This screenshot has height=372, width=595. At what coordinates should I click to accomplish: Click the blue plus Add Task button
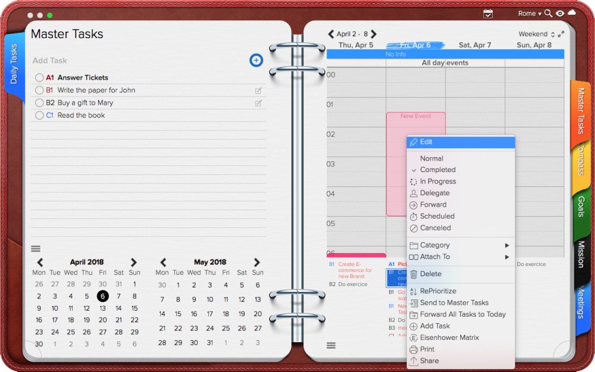tap(256, 60)
